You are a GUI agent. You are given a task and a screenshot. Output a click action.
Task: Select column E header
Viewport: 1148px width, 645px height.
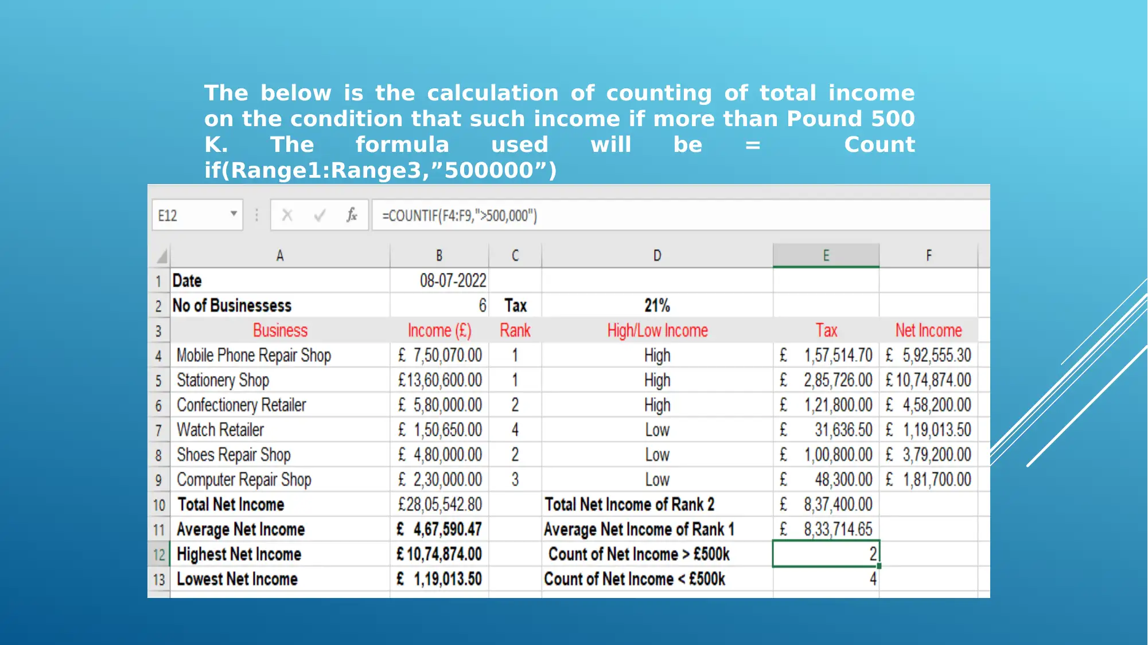[x=826, y=256]
